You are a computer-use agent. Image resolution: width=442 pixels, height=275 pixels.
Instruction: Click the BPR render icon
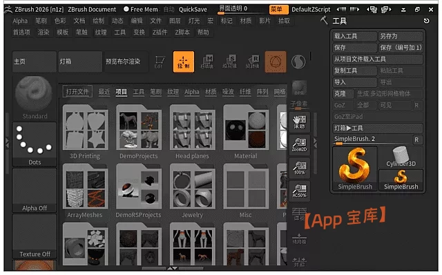coord(299,88)
